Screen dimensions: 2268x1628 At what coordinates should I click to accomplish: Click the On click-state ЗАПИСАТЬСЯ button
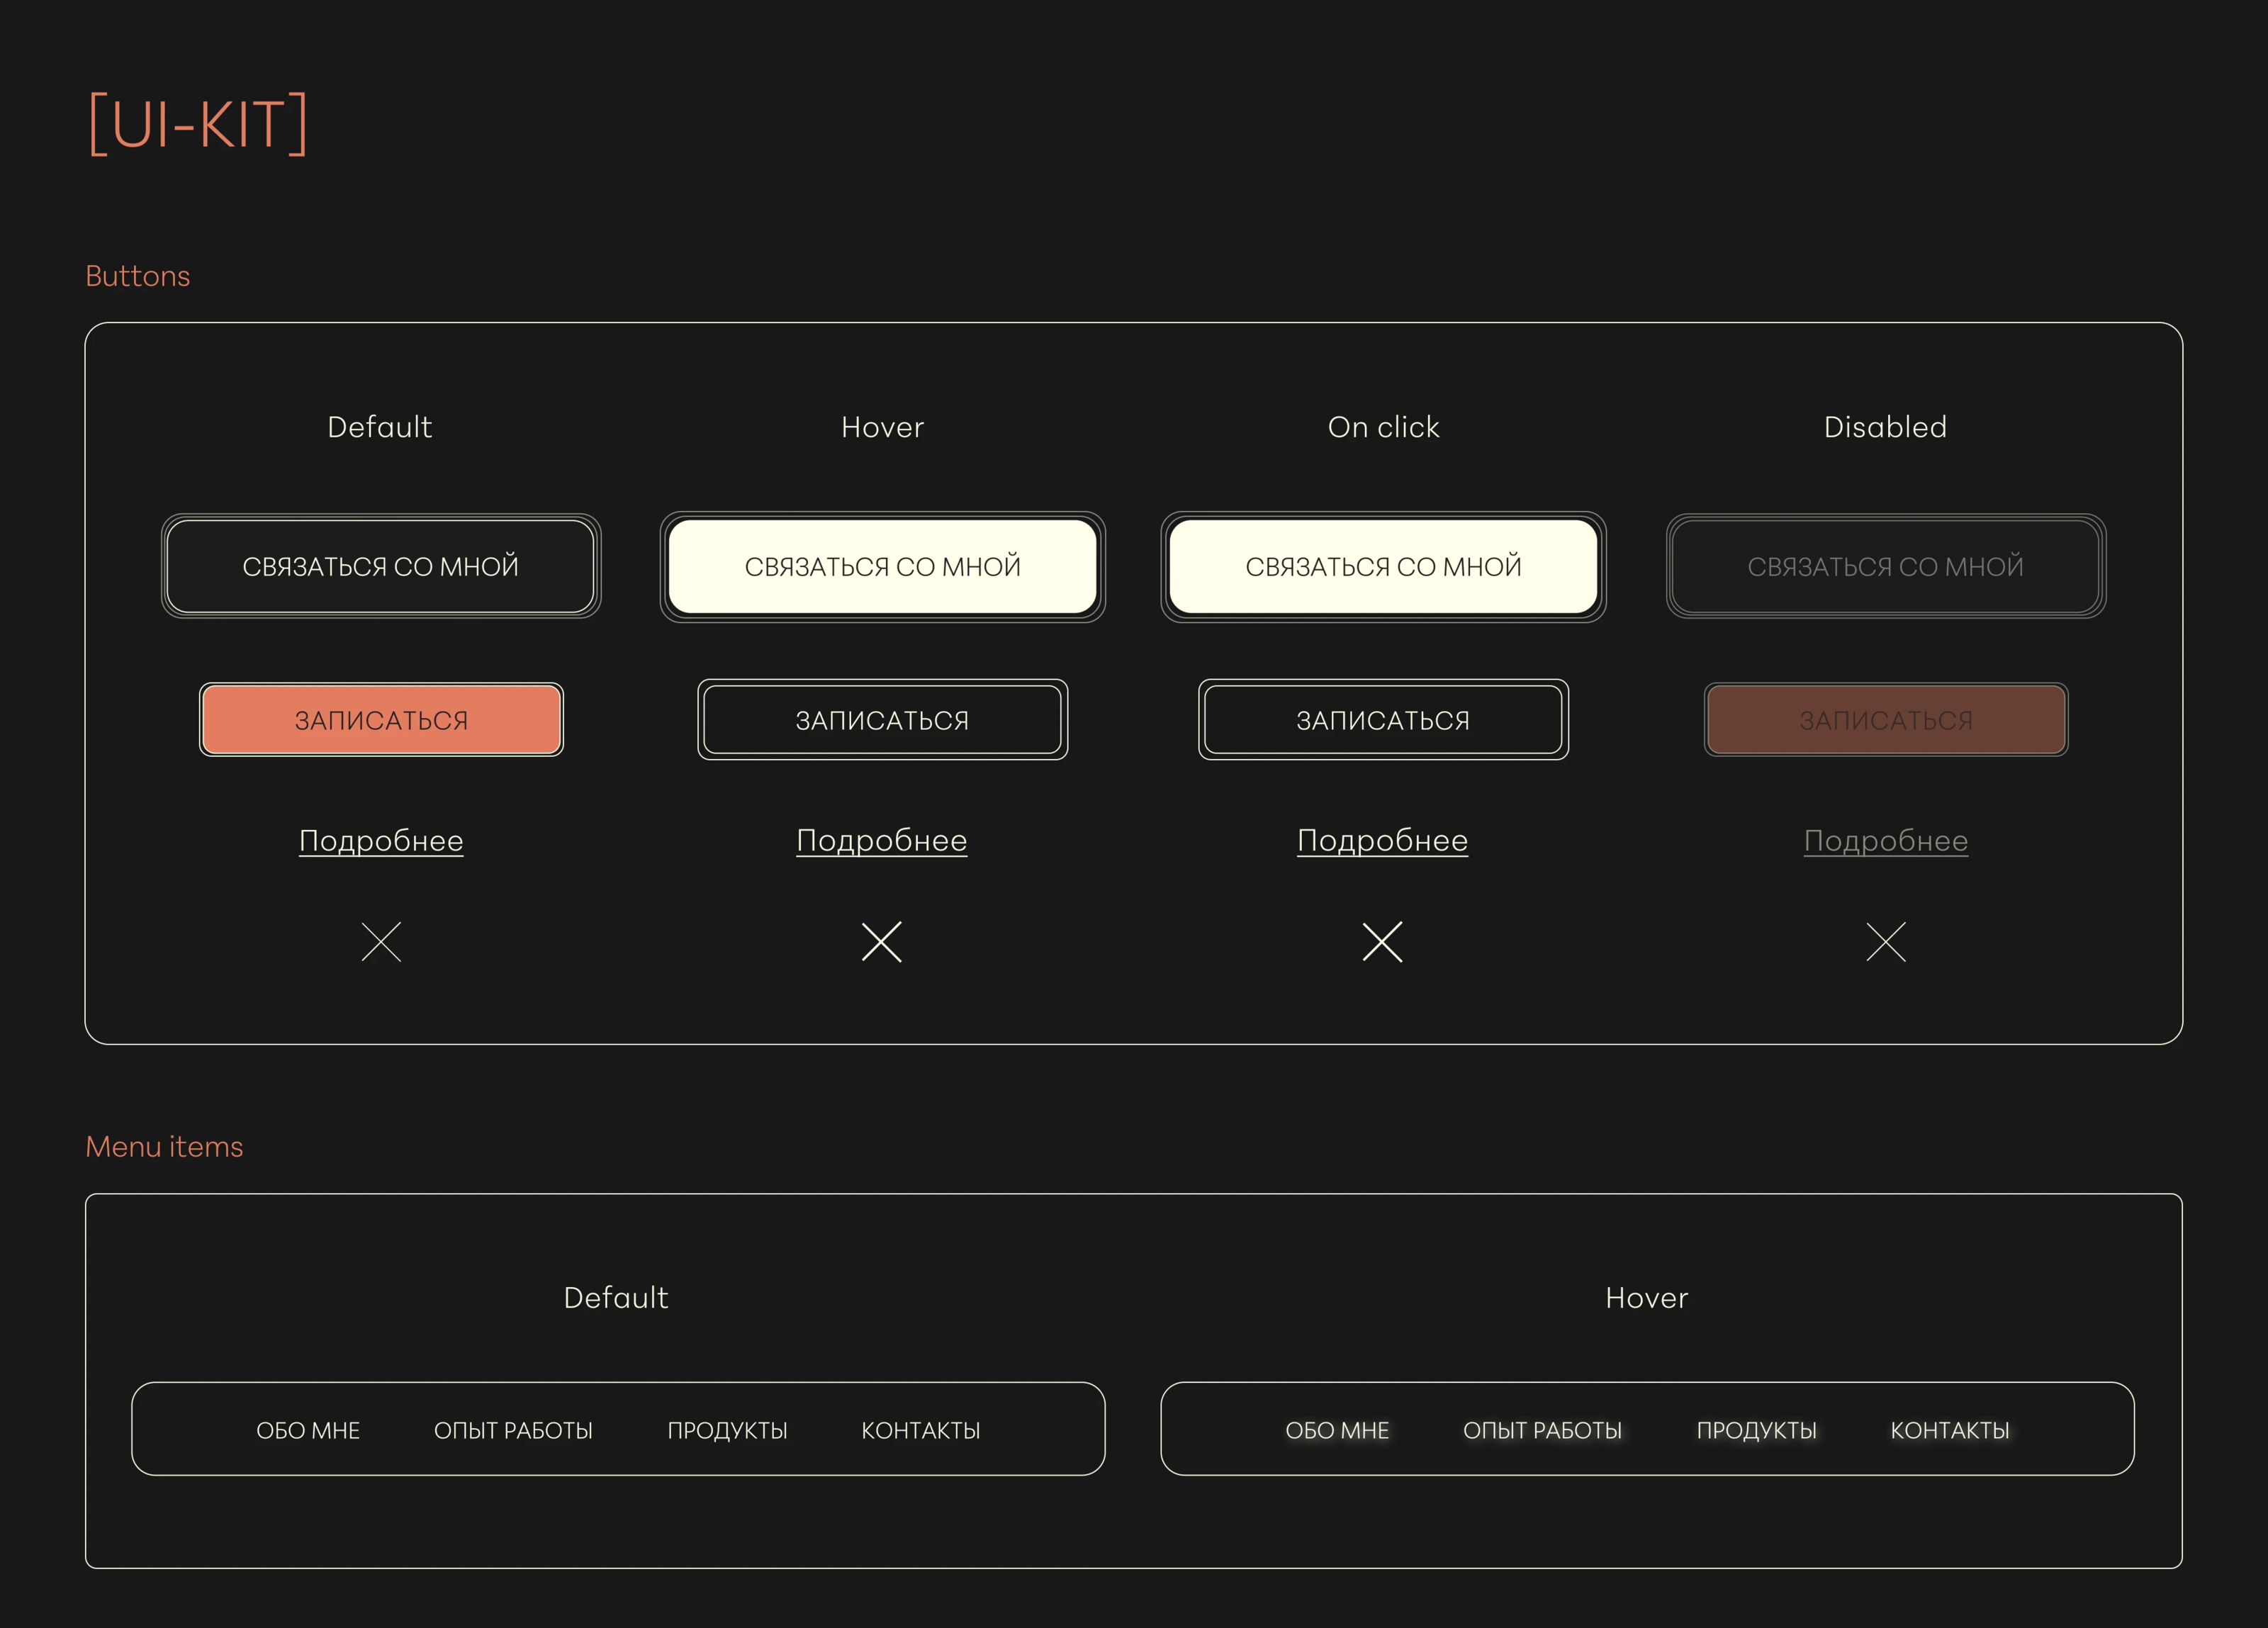pyautogui.click(x=1383, y=720)
